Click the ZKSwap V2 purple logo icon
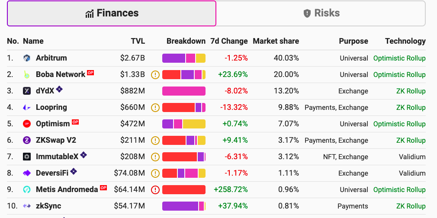The image size is (437, 218). coord(27,140)
